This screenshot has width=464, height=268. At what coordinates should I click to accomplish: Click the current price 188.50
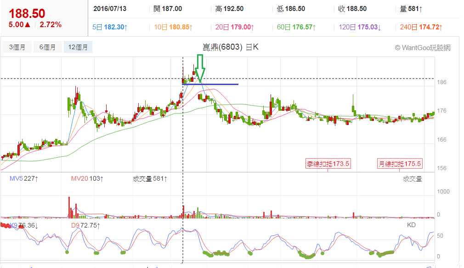click(27, 13)
